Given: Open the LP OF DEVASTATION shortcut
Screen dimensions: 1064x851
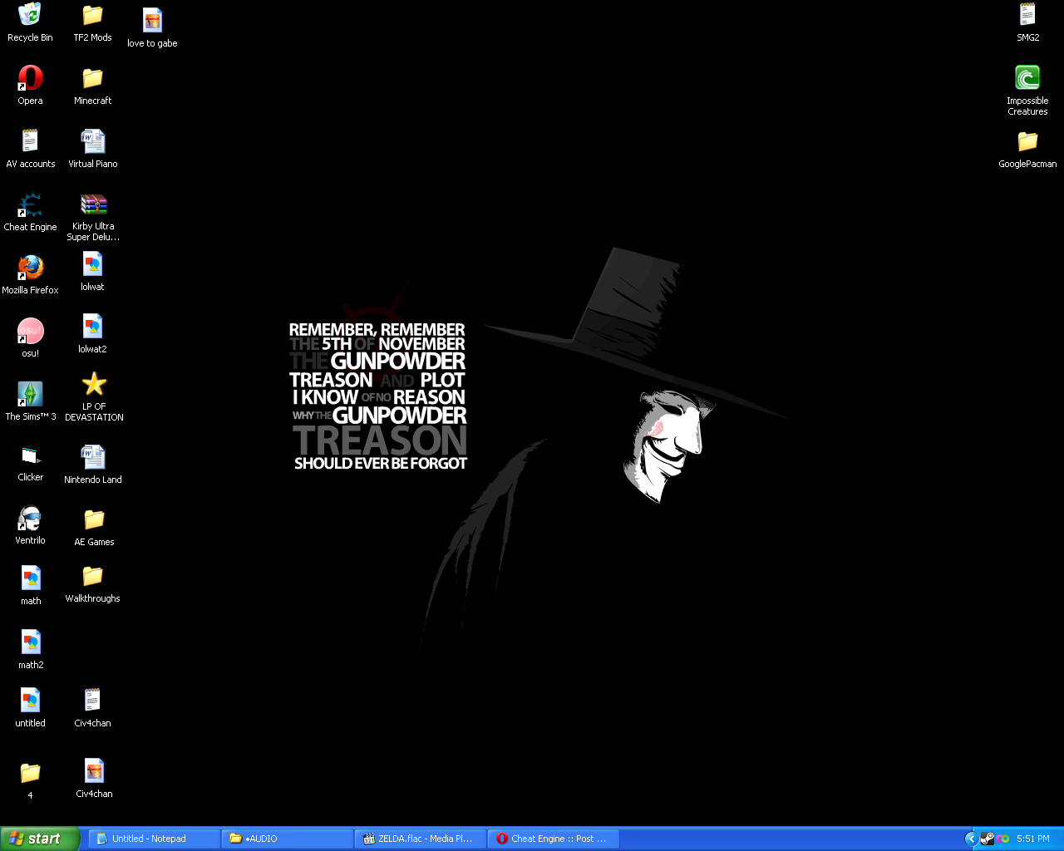Looking at the screenshot, I should 93,384.
